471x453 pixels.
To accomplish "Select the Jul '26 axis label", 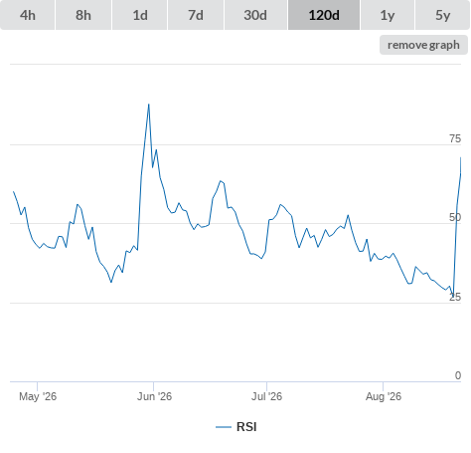I will coord(266,396).
